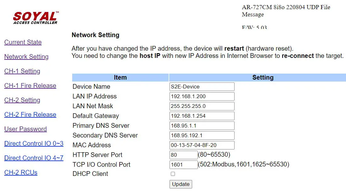346x191 pixels.
Task: Open Direct Control IO 4~7
Action: pyautogui.click(x=34, y=158)
